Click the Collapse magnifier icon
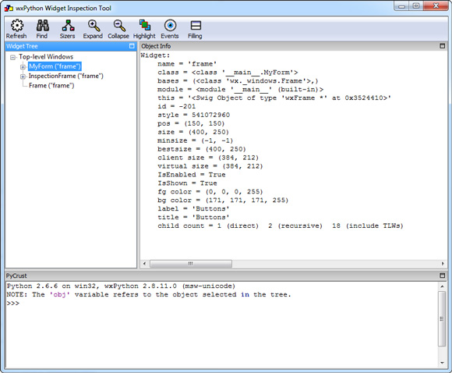Image resolution: width=452 pixels, height=373 pixels. (118, 26)
